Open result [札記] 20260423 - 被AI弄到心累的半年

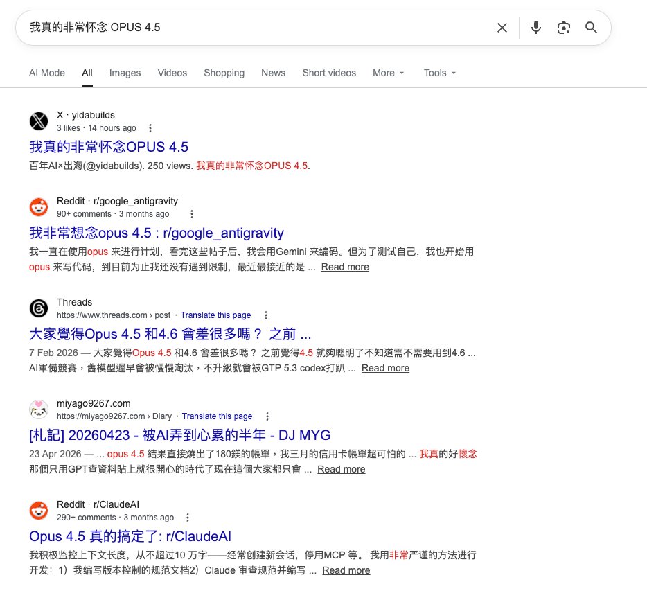tap(180, 435)
